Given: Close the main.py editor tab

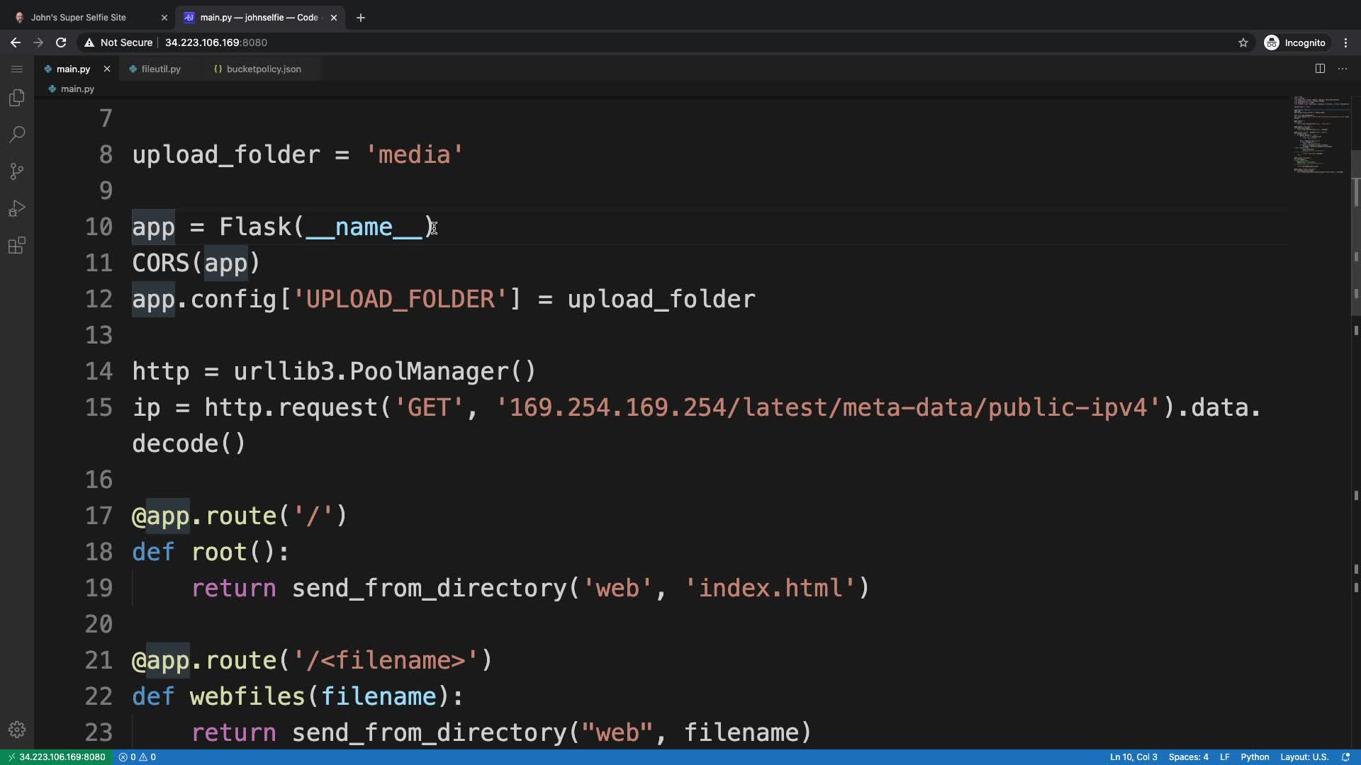Looking at the screenshot, I should [x=107, y=69].
